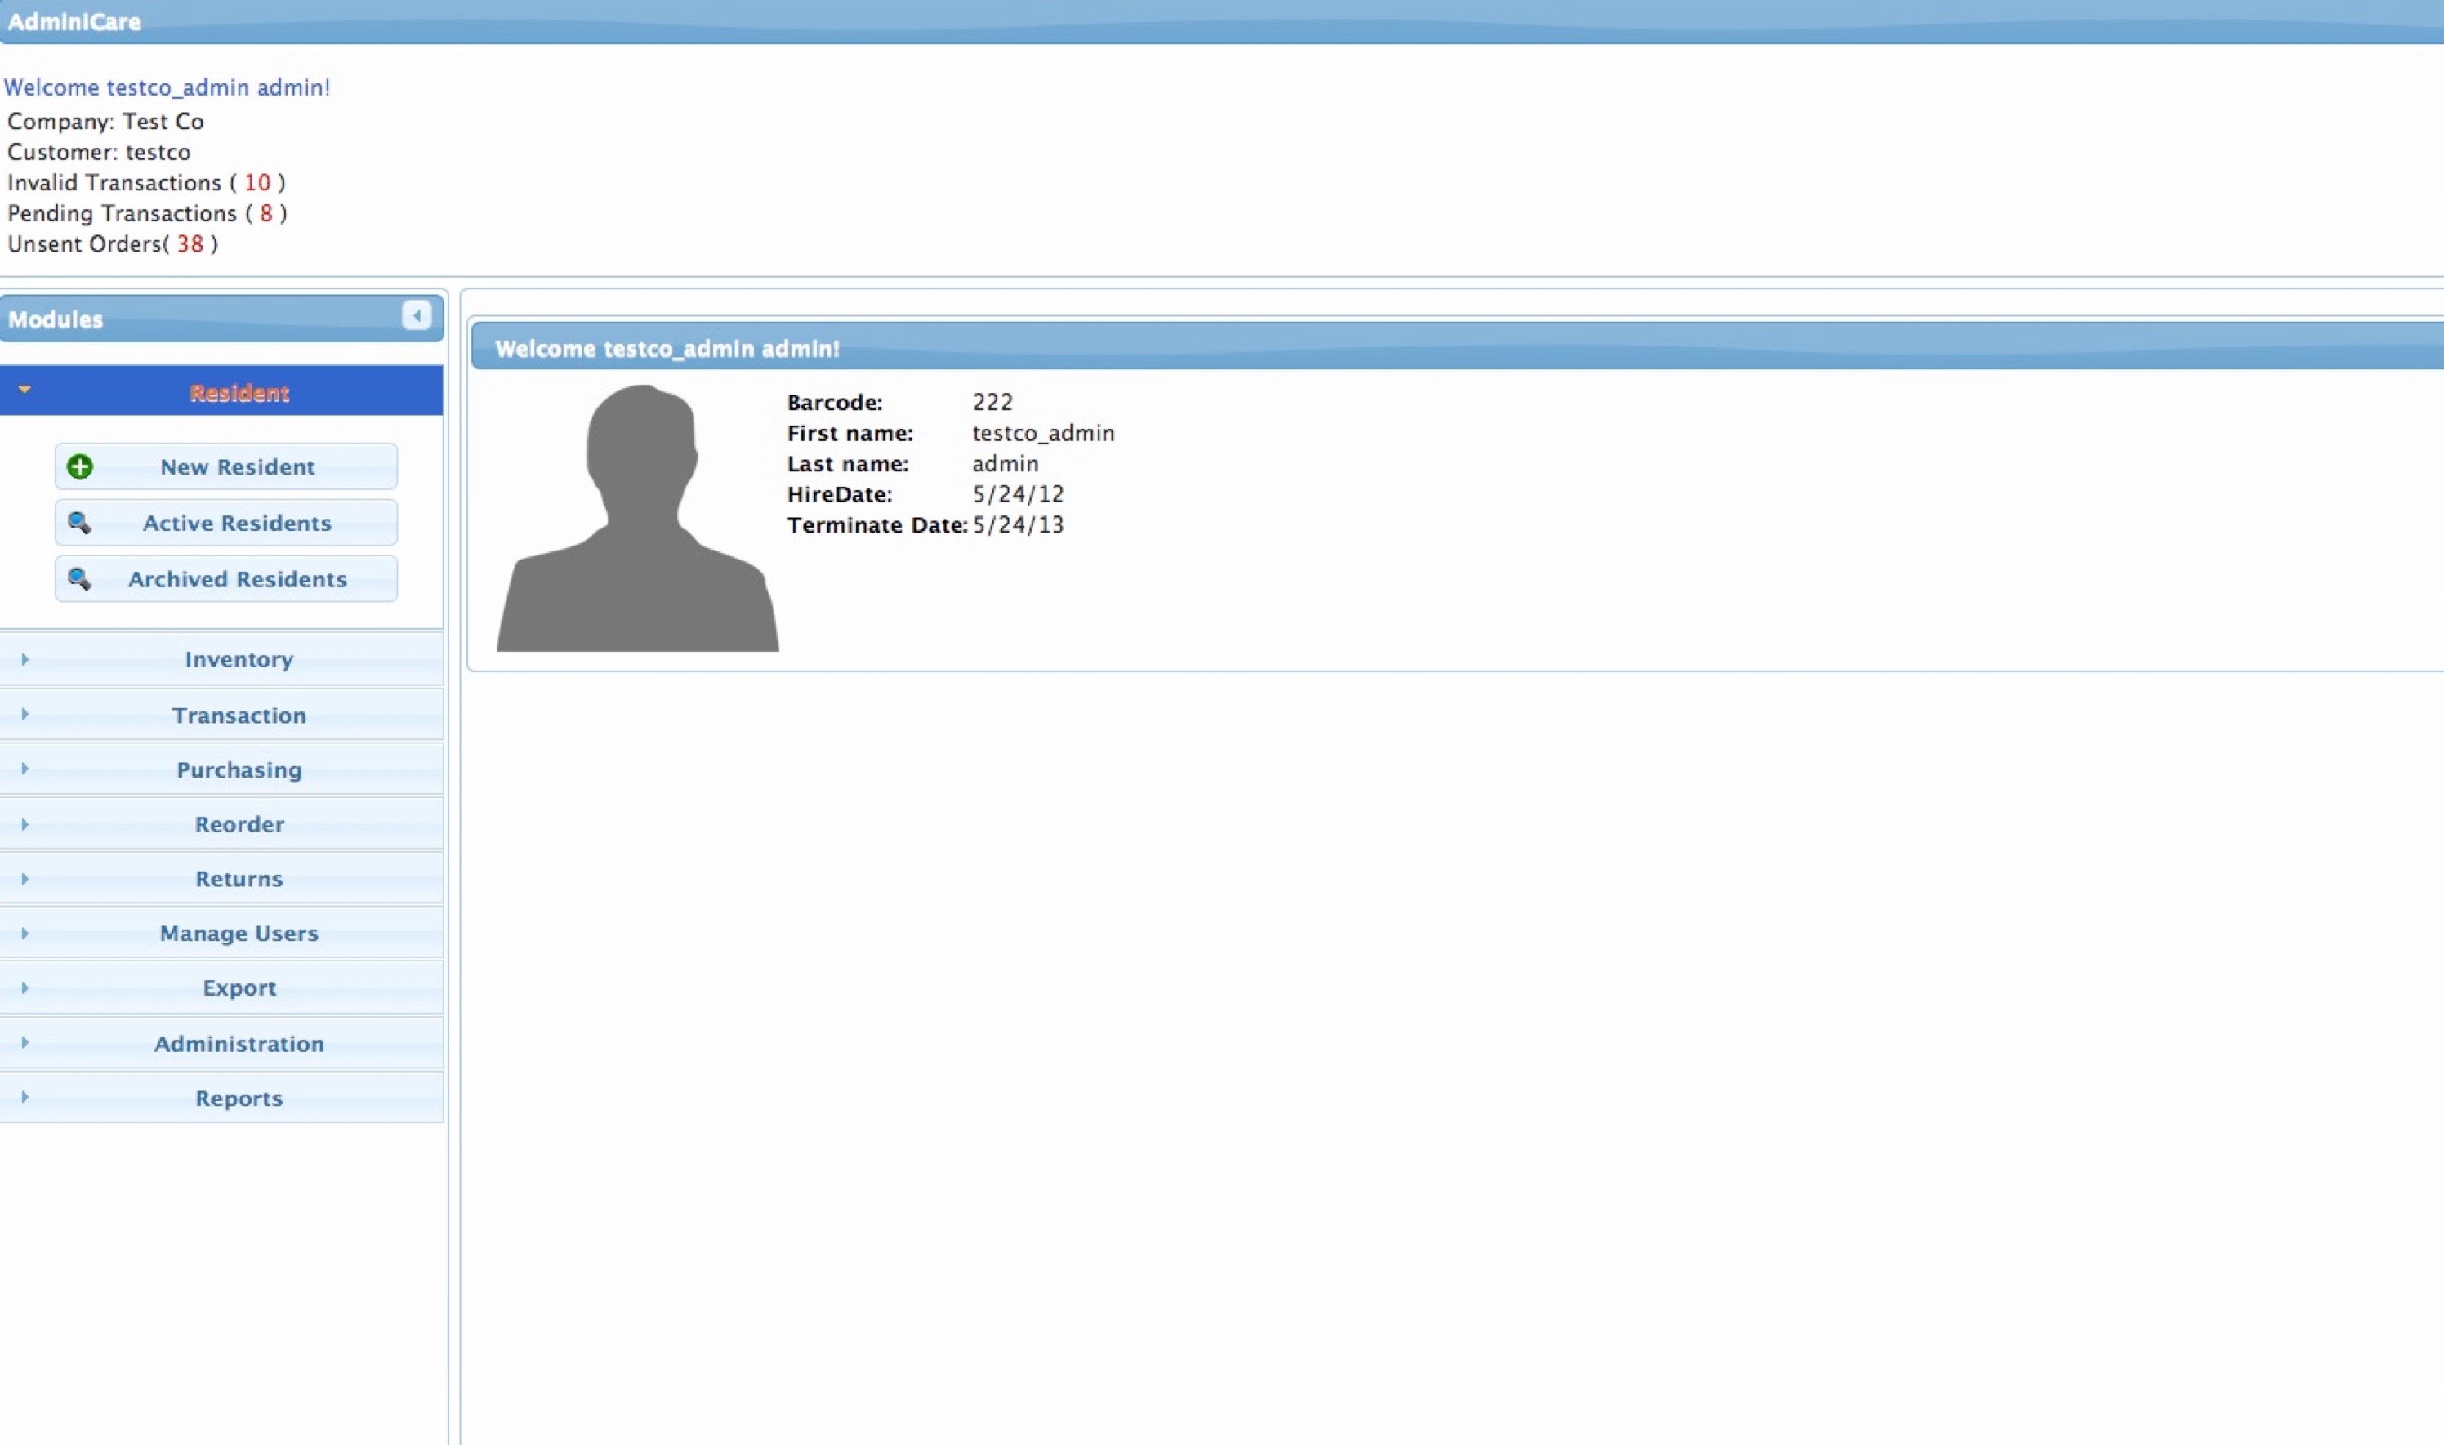Viewport: 2444px width, 1445px height.
Task: Collapse the Modules panel arrow icon
Action: click(417, 315)
